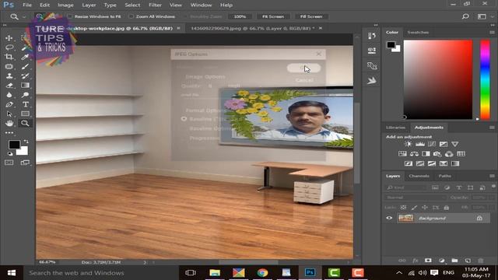
Task: Toggle lock image pixels brush icon
Action: coord(414,208)
